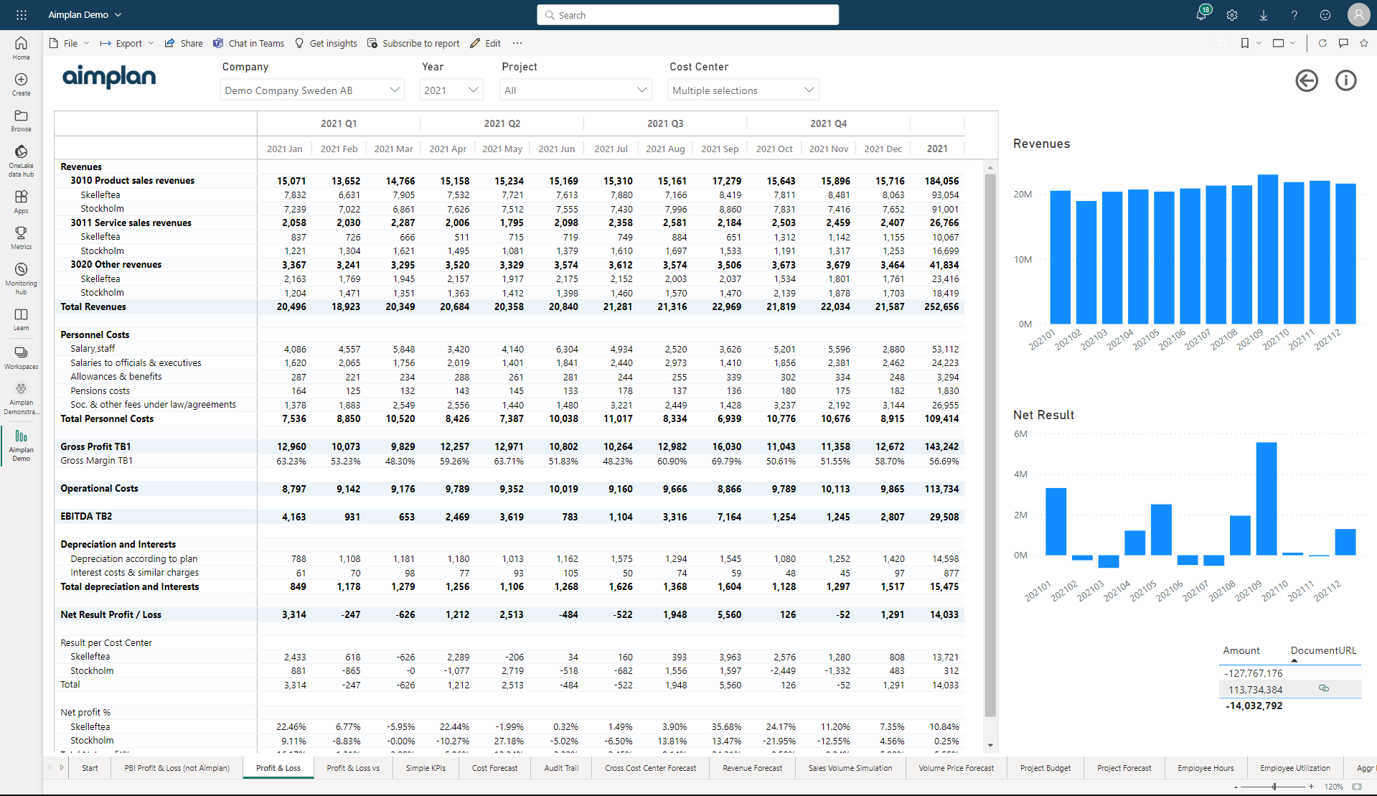Open notifications bell with badge
The image size is (1377, 796).
(1202, 14)
